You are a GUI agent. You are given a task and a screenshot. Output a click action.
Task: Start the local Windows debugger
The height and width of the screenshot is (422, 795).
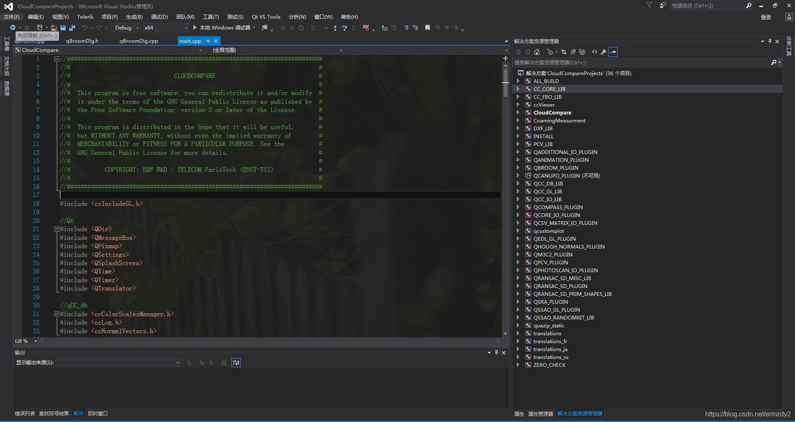[x=224, y=28]
